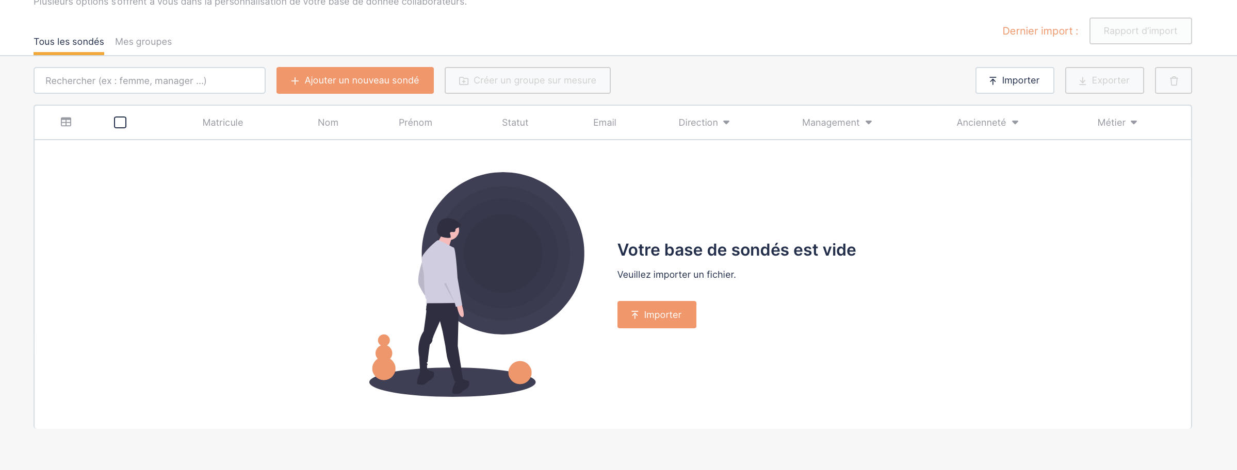Tick the select-all checkbox in table header
Image resolution: width=1237 pixels, height=470 pixels.
[x=120, y=122]
